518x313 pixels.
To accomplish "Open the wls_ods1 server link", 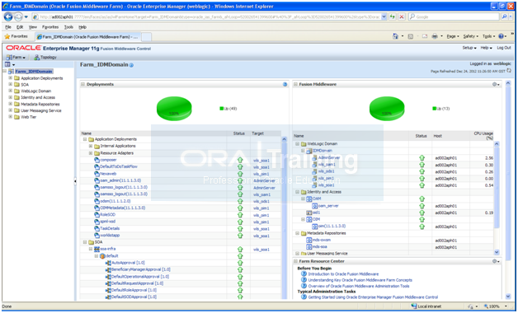I will [x=326, y=171].
